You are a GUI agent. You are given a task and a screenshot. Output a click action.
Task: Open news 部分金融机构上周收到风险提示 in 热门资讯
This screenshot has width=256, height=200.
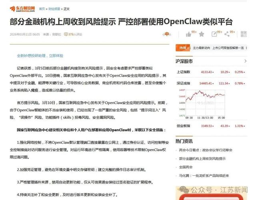coord(202,158)
